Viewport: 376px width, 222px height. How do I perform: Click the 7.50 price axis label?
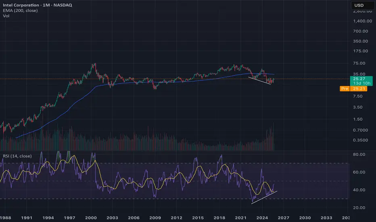(358, 96)
